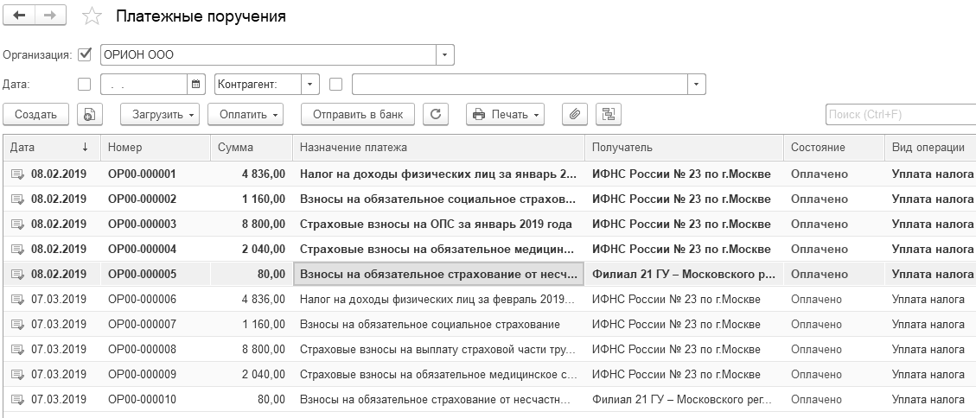
Task: Click the copy document icon next to Создать
Action: (90, 114)
